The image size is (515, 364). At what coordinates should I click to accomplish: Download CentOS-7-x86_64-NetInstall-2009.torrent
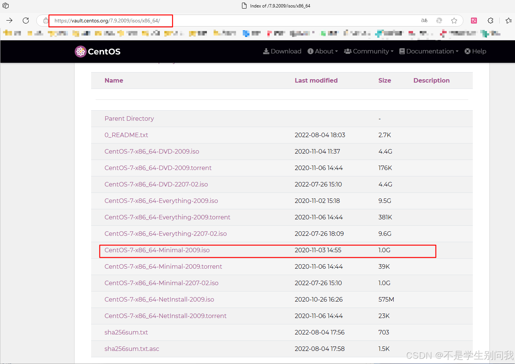click(x=165, y=316)
